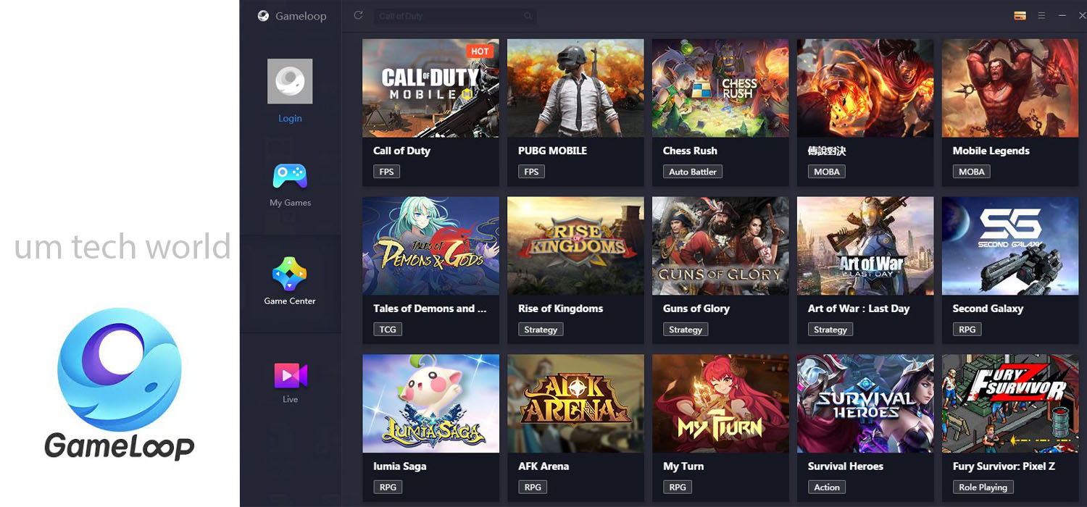Click the search magnifier icon

(x=528, y=16)
